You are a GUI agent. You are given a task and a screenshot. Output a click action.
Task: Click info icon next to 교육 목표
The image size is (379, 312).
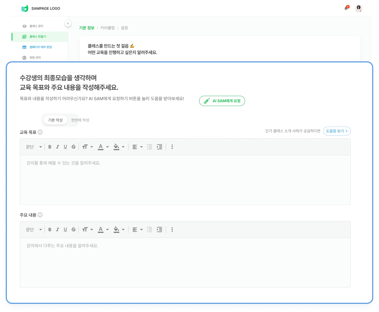40,132
